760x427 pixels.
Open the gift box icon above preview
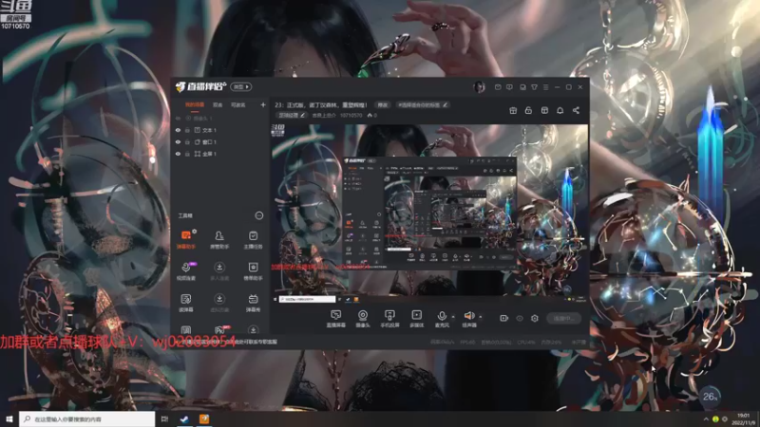tap(513, 110)
